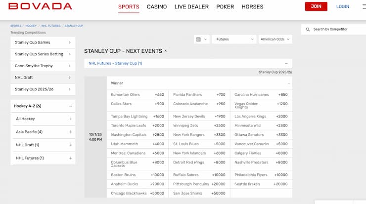Click the Stanley Cup breadcrumb link
366x204 pixels.
pos(74,26)
